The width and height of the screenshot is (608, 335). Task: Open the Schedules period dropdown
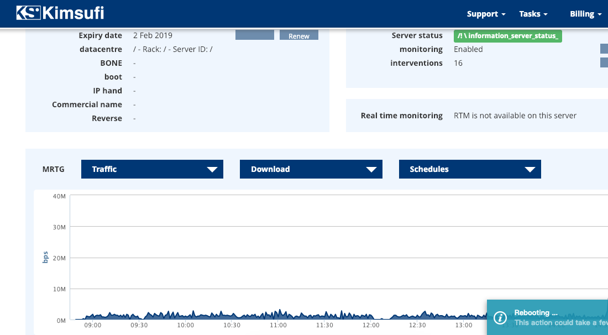[470, 169]
